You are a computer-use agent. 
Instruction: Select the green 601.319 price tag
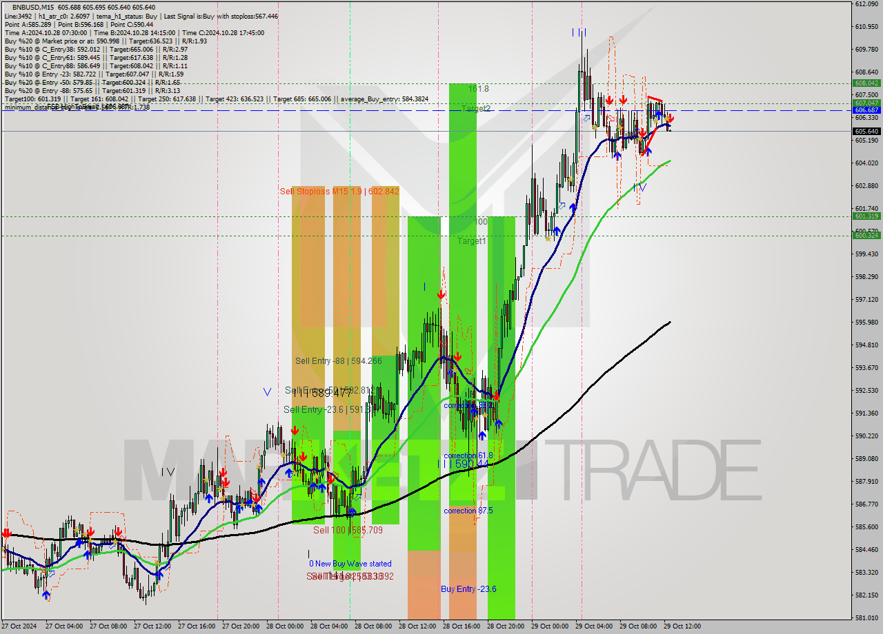(x=866, y=216)
